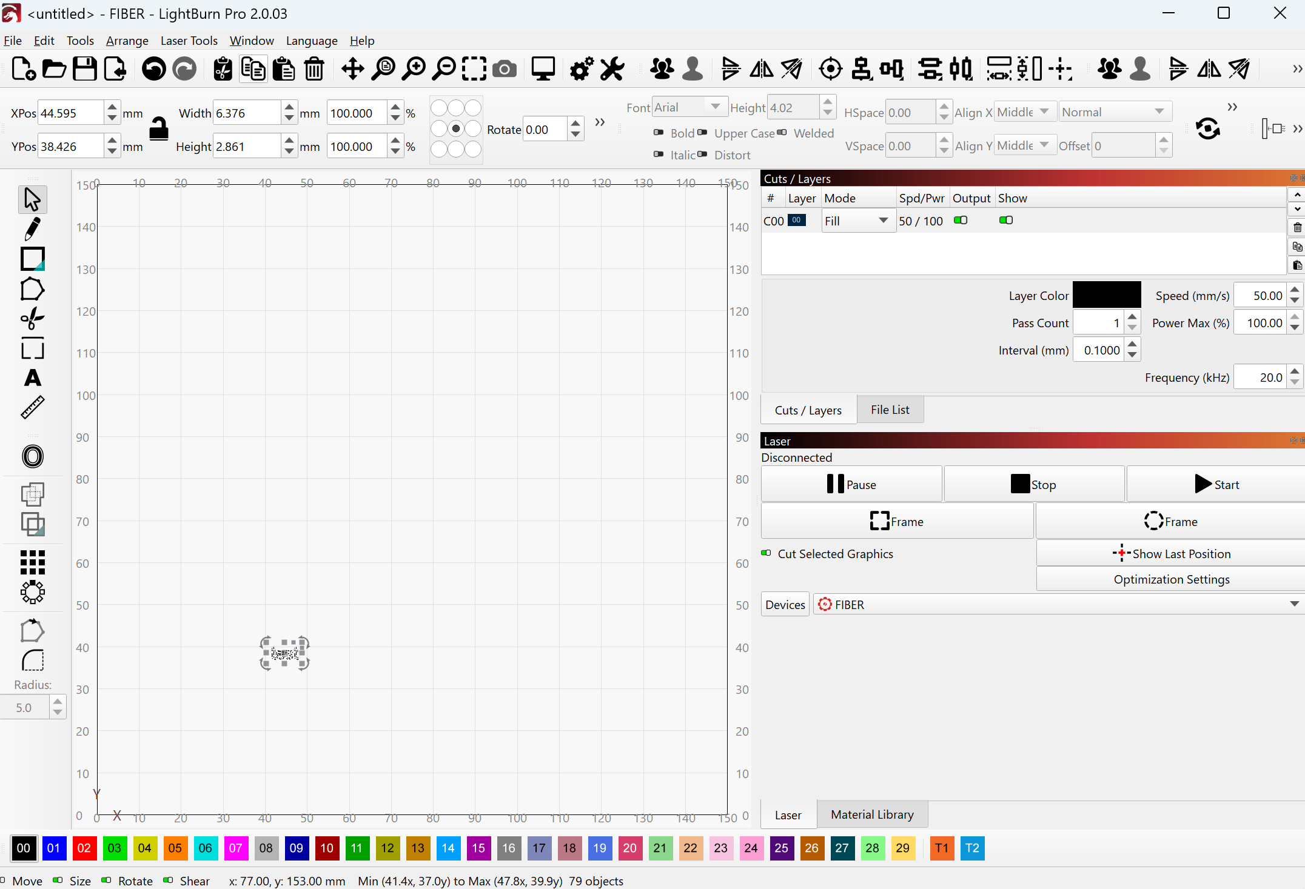
Task: Pick palette color swatch 07 magenta
Action: tap(236, 848)
